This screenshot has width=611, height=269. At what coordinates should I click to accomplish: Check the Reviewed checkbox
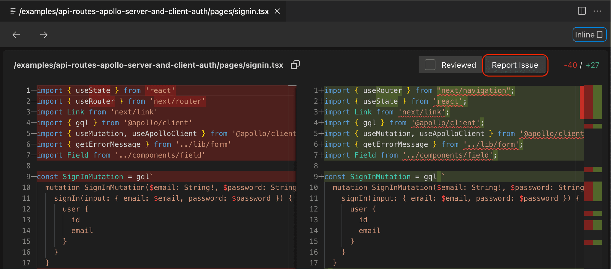point(430,65)
